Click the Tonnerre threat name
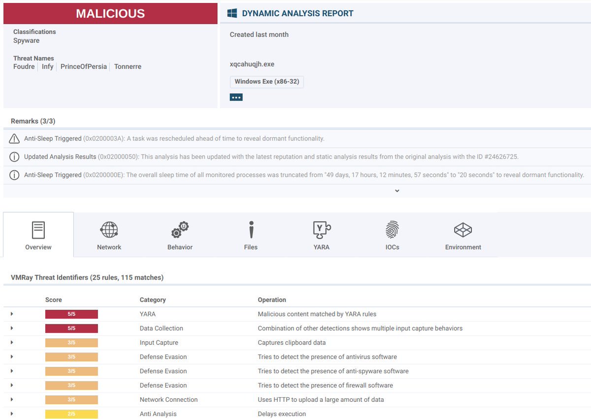 click(x=128, y=66)
